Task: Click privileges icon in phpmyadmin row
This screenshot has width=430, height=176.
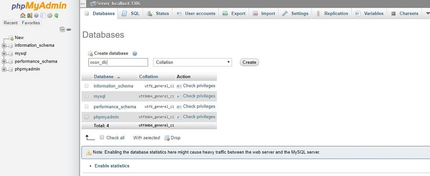Action: click(179, 117)
